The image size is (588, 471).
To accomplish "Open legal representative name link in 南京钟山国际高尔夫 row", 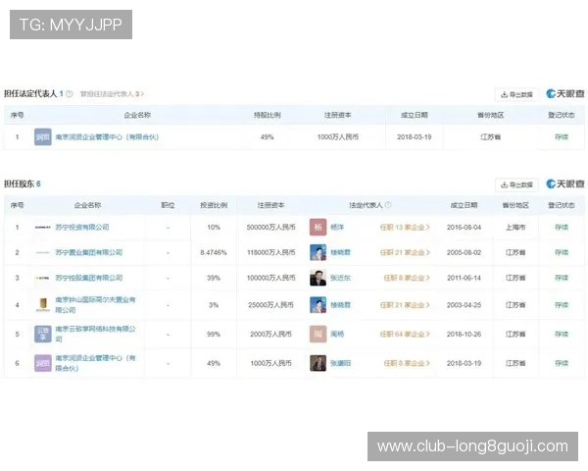I will (x=340, y=305).
